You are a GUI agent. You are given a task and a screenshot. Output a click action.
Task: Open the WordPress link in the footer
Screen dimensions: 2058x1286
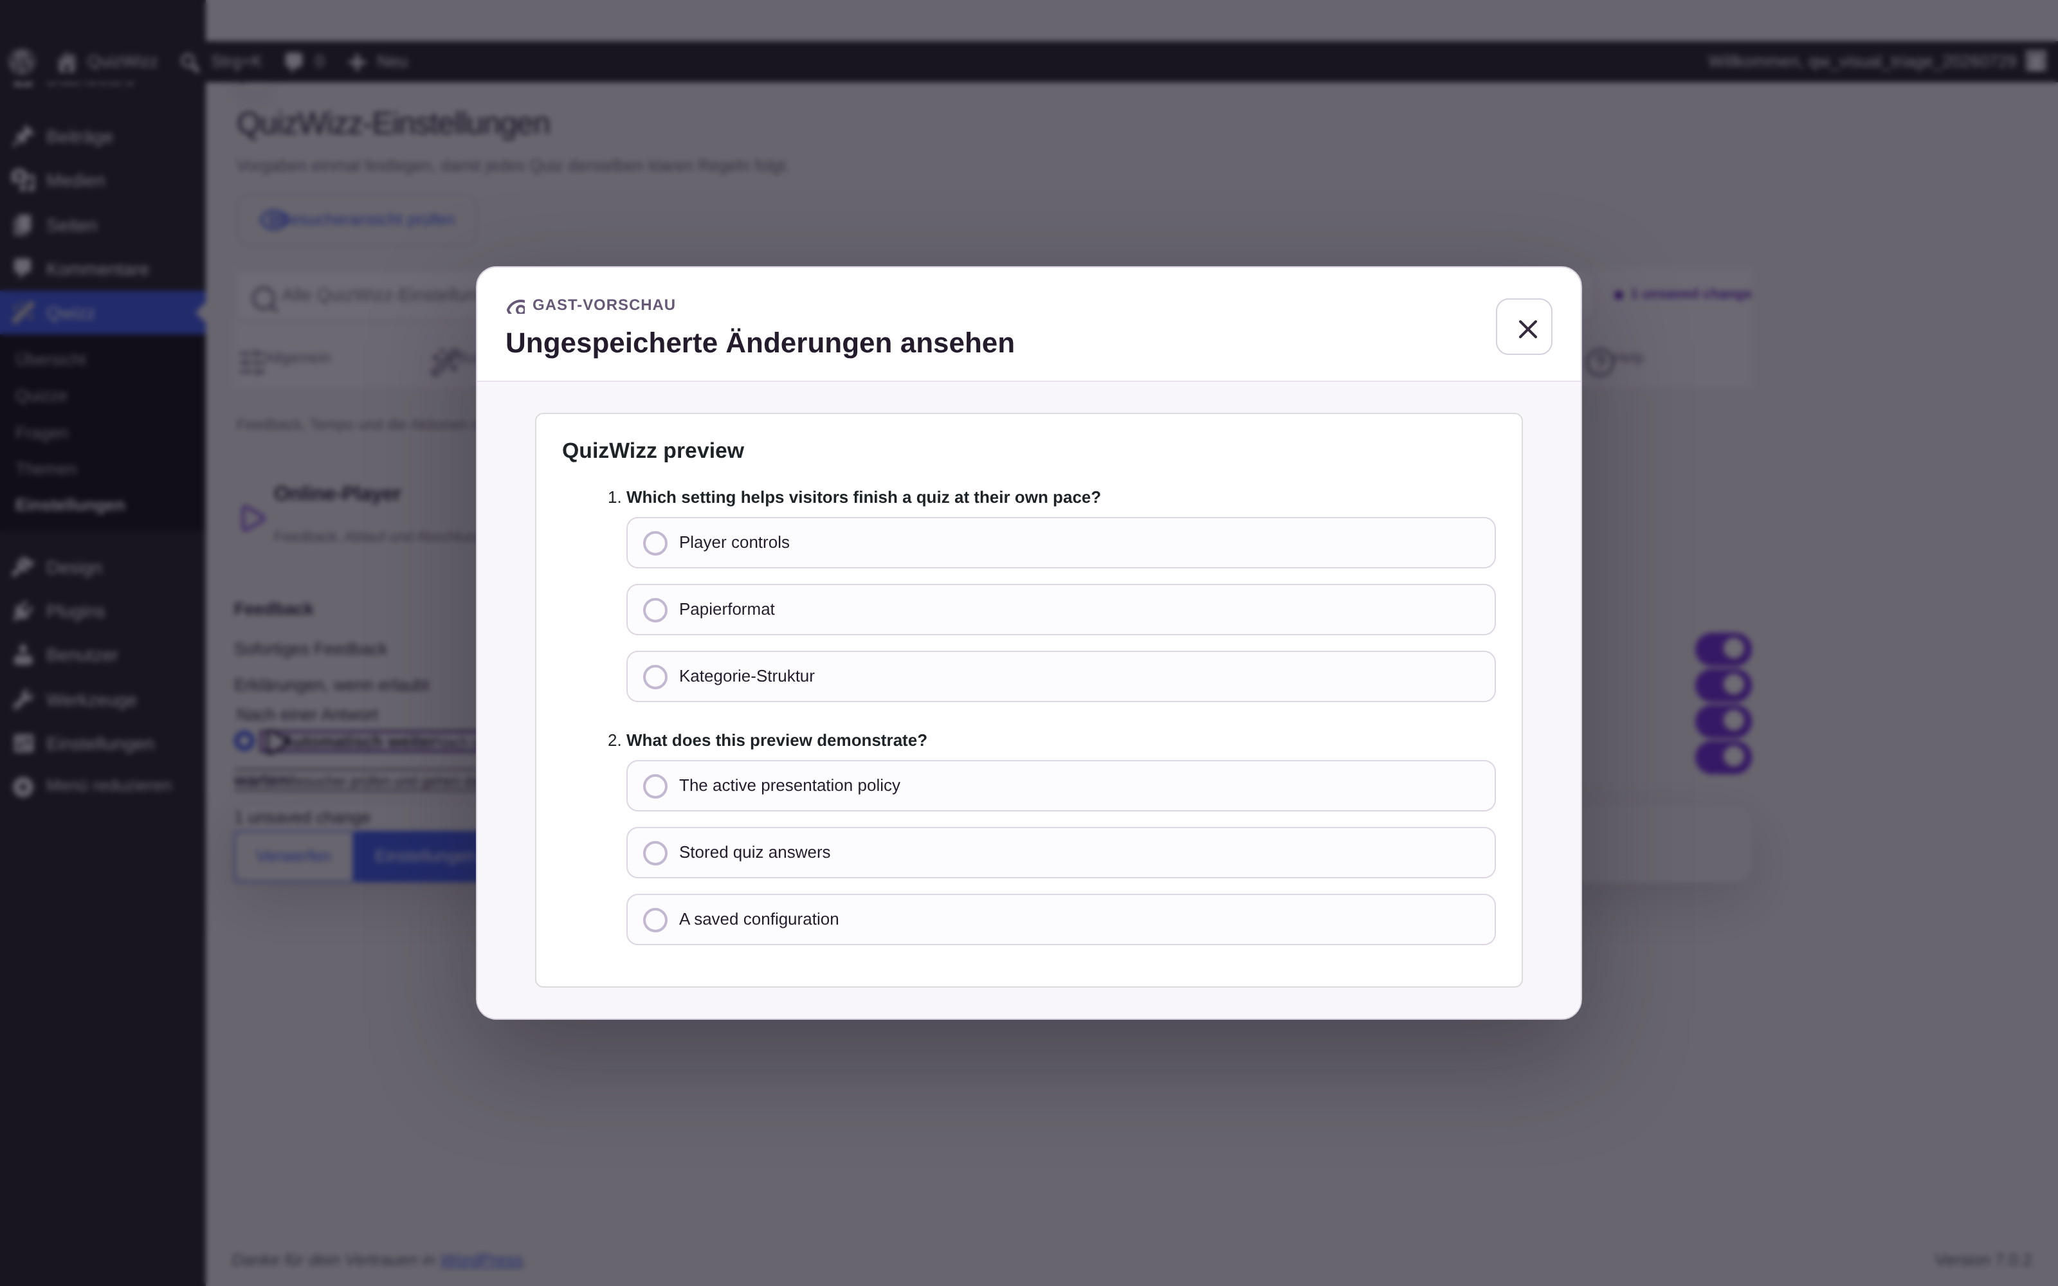click(481, 1260)
